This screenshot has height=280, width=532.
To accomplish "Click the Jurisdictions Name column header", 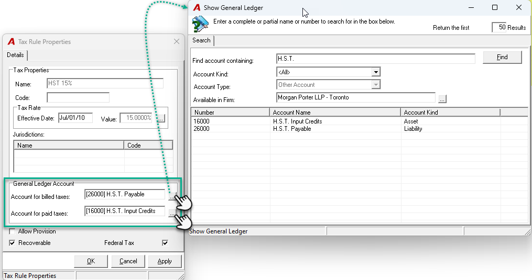I will 69,145.
